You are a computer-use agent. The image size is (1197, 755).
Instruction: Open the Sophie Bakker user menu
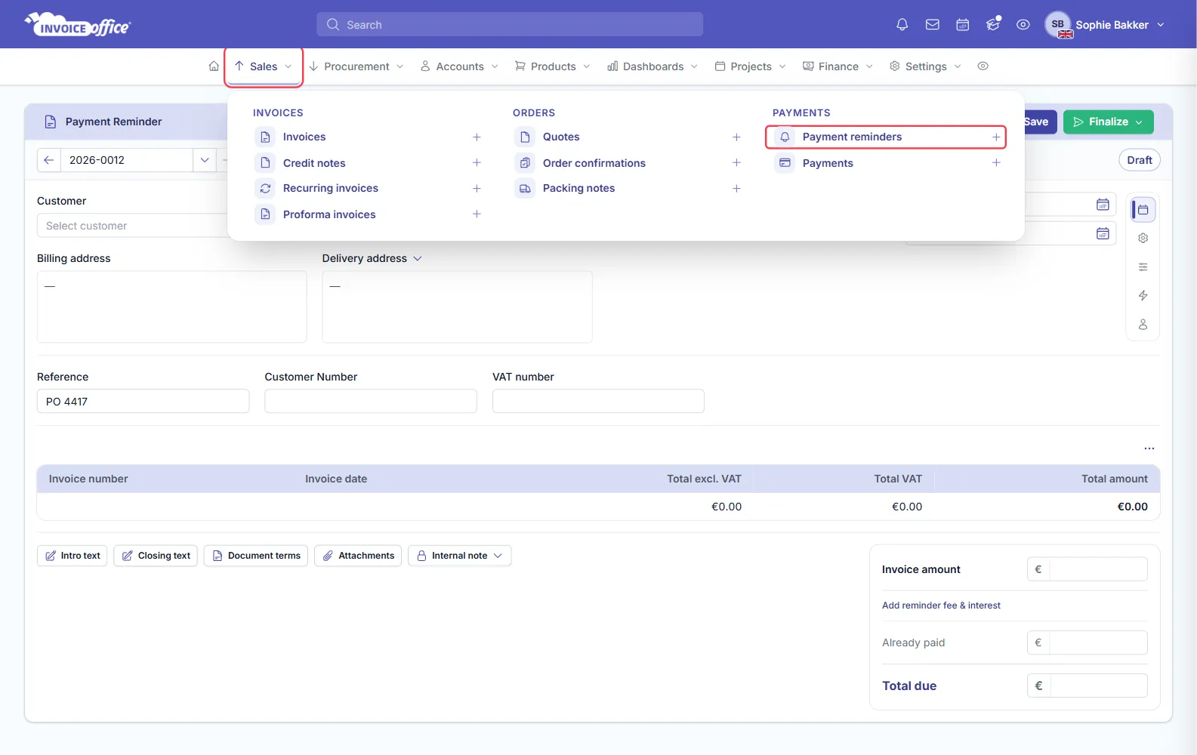tap(1106, 25)
